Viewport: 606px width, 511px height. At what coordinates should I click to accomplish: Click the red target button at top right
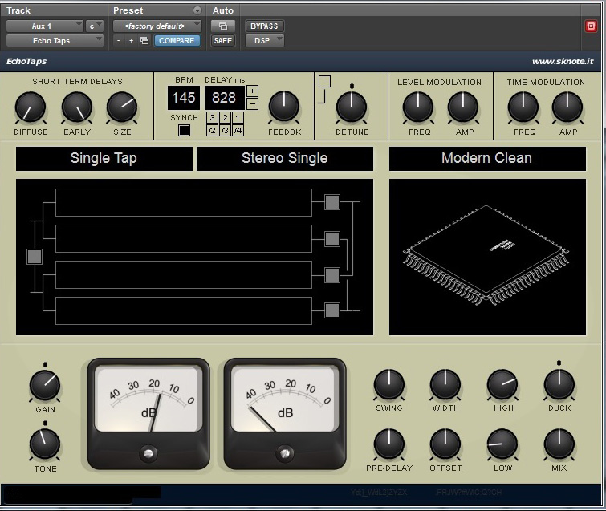[x=591, y=26]
